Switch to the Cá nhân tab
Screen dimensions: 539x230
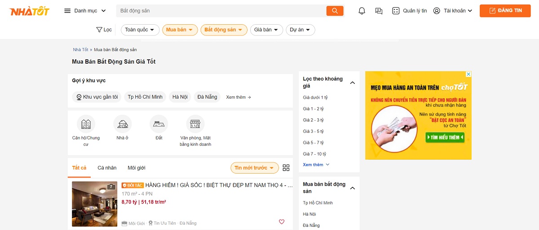[107, 168]
